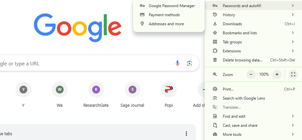
Task: Open the three-dot menu on the tabs card
Action: (186, 134)
